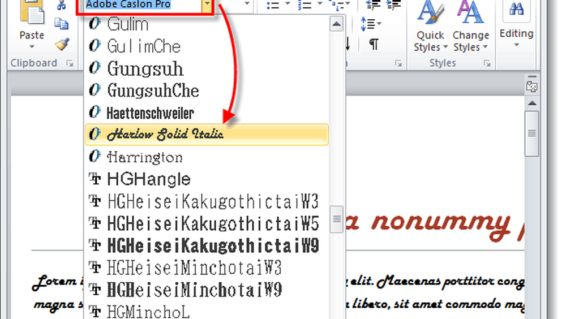Choose Harlow Solid Italic font

(x=207, y=135)
